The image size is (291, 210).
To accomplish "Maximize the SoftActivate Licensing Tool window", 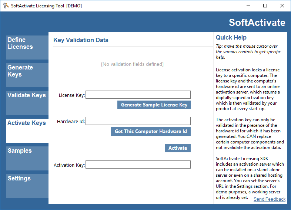I will click(x=265, y=6).
